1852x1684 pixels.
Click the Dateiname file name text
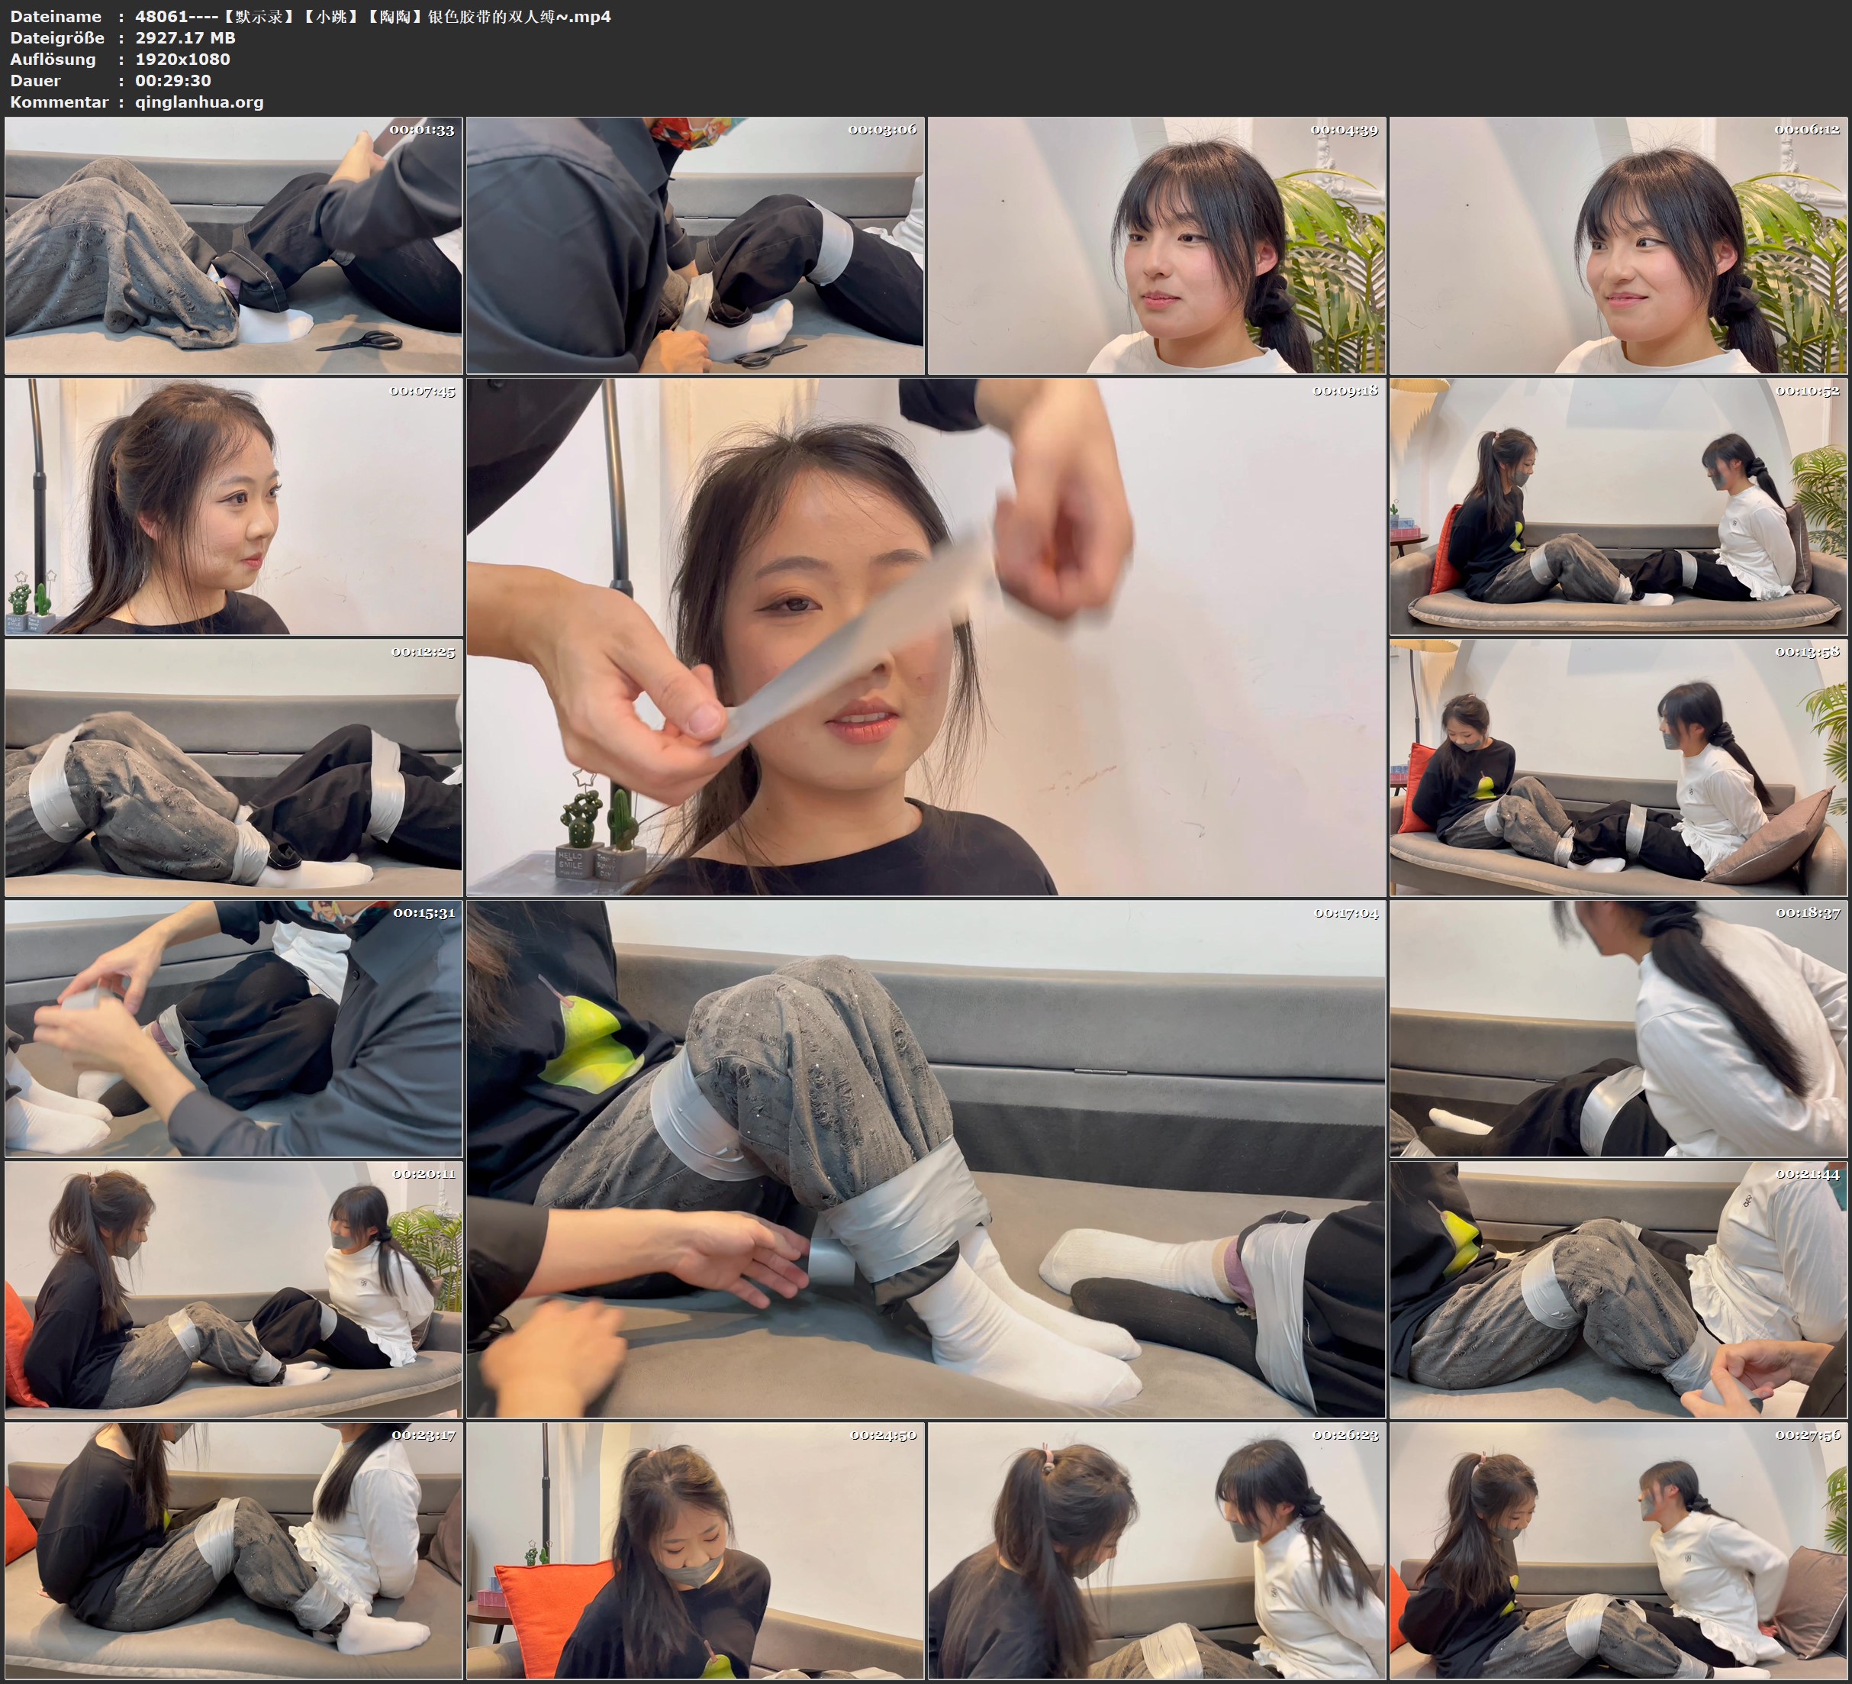pyautogui.click(x=372, y=17)
